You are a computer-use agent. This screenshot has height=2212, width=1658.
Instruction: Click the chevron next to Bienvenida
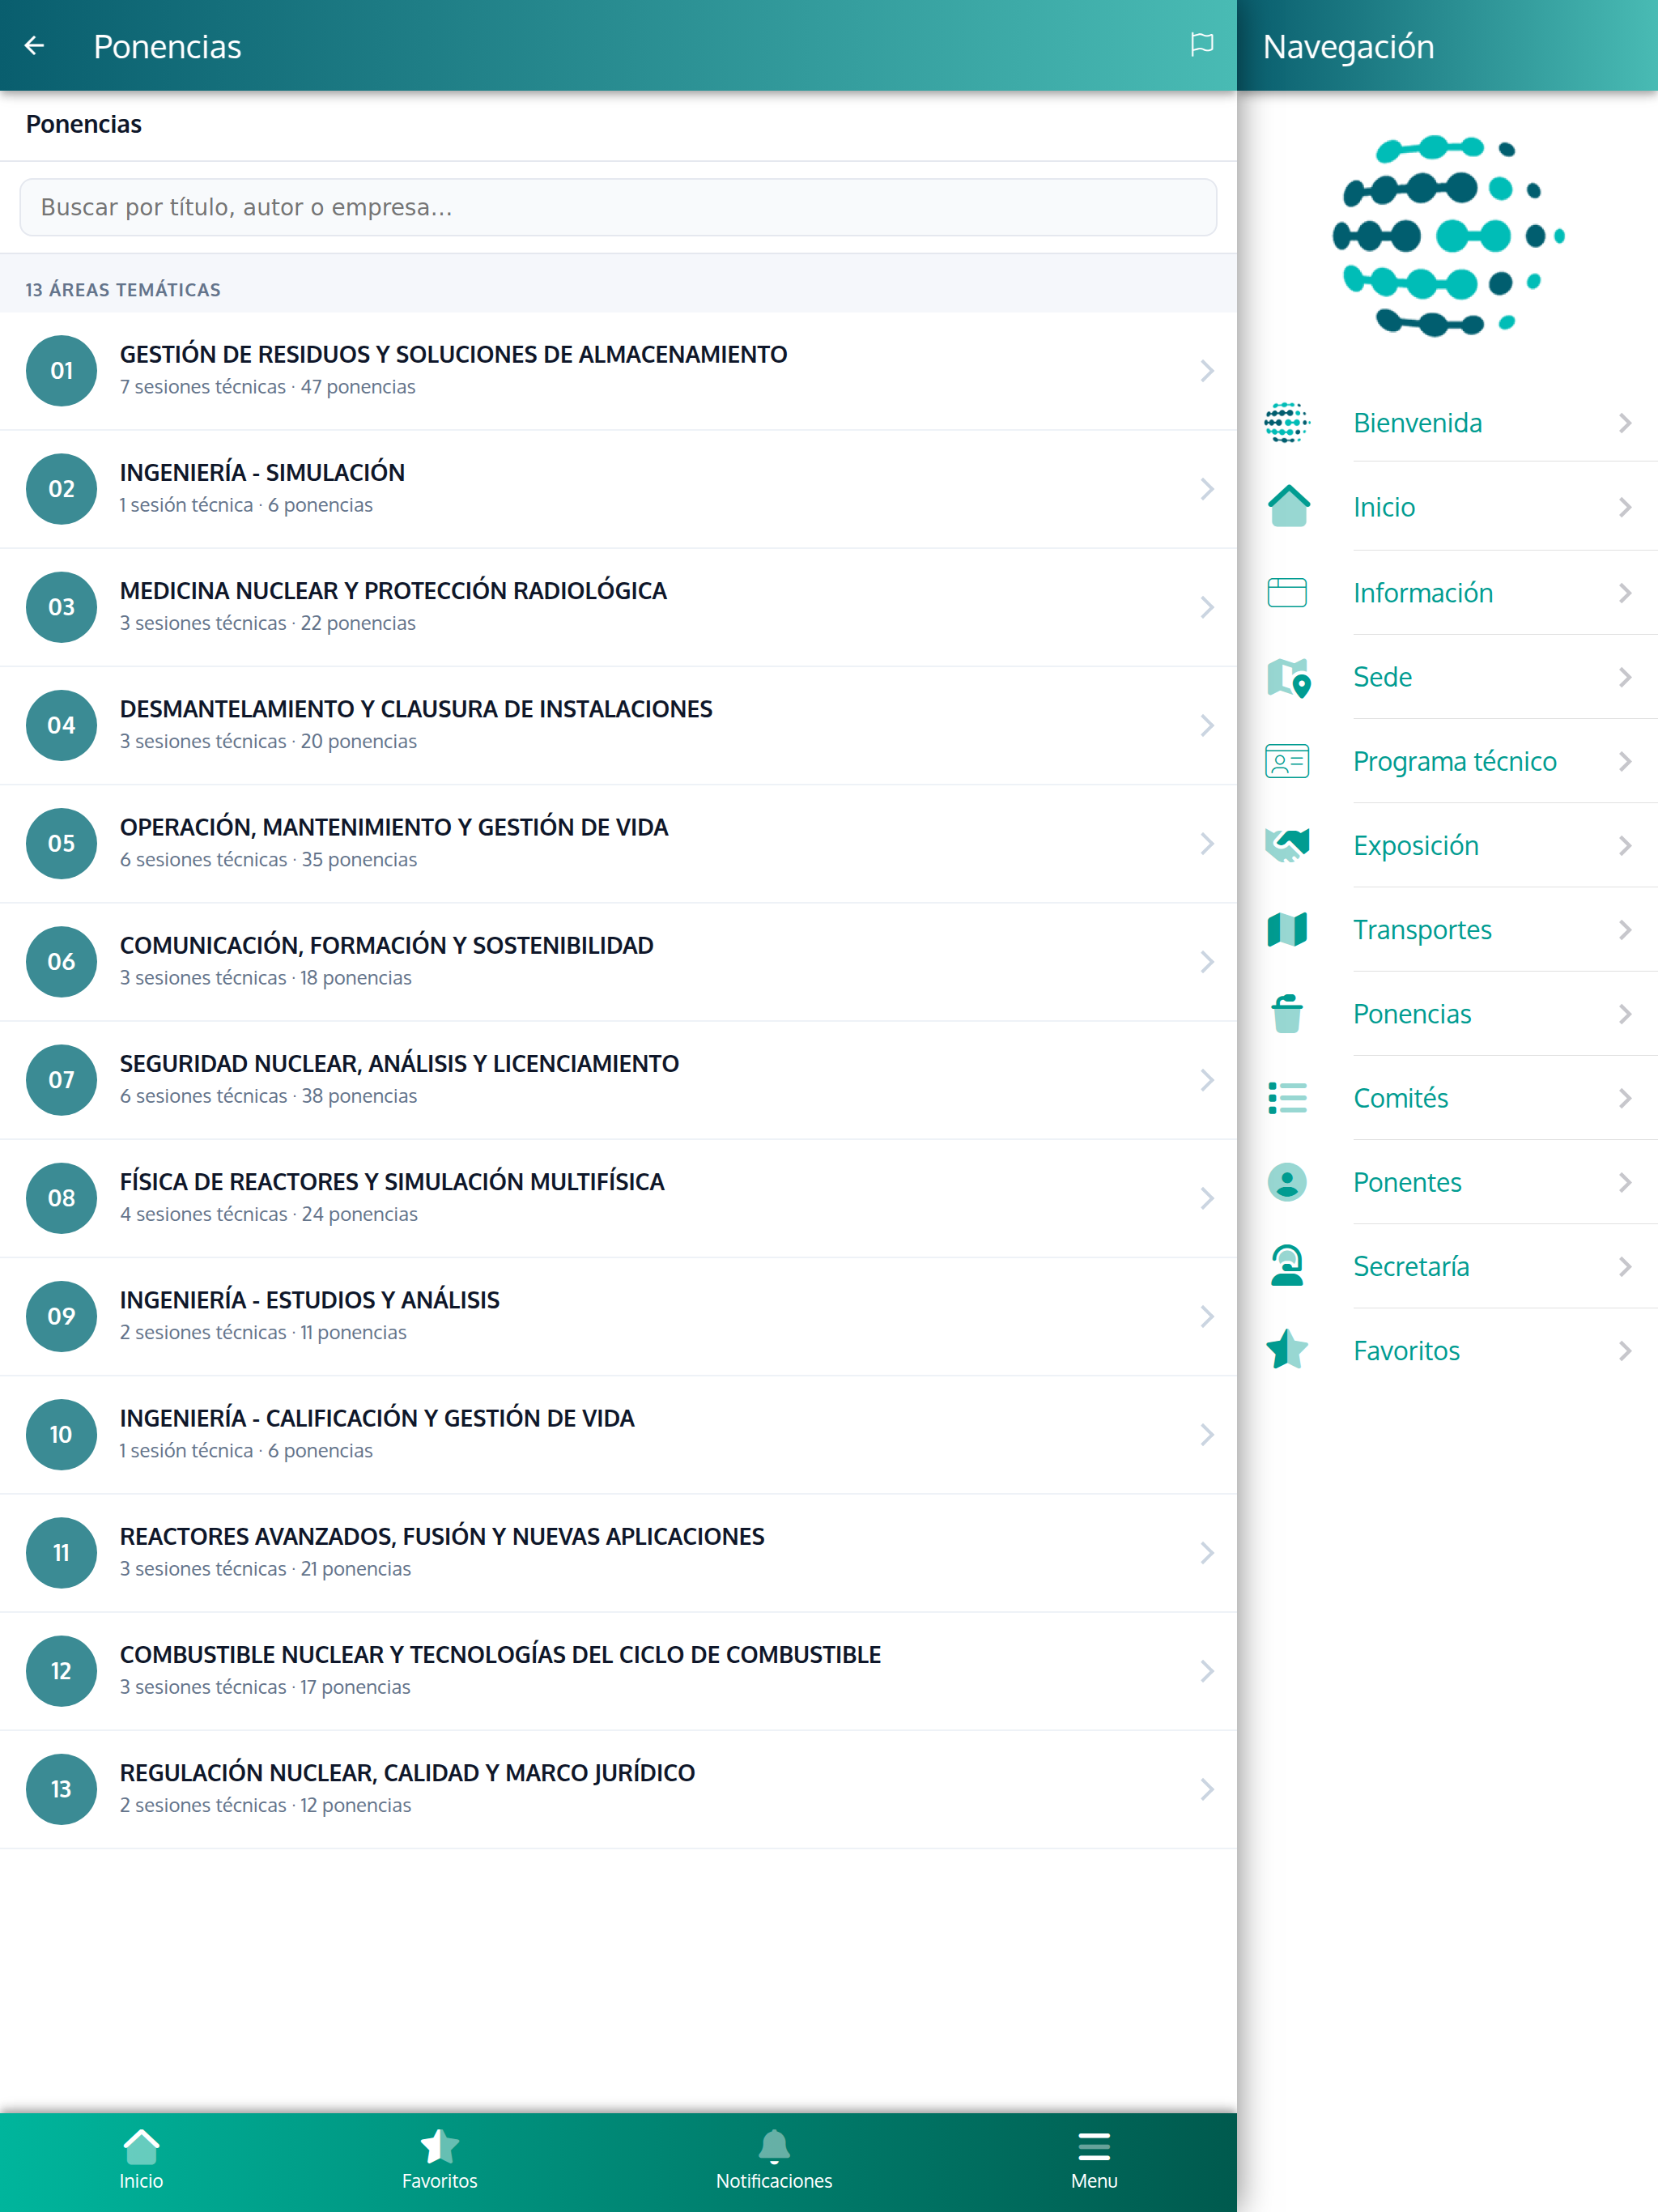pyautogui.click(x=1625, y=423)
